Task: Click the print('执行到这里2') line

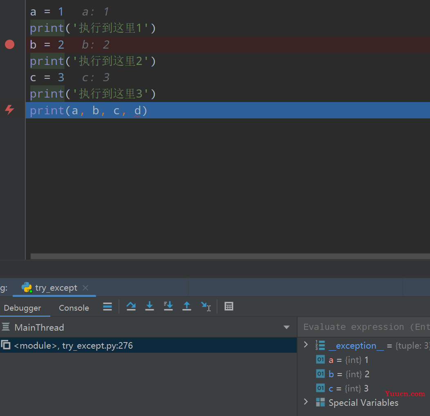Action: (x=93, y=61)
